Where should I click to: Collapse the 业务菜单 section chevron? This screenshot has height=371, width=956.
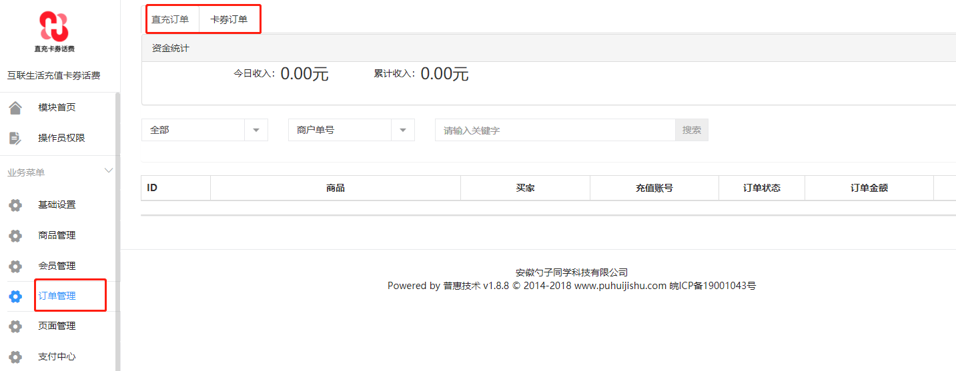[x=109, y=171]
